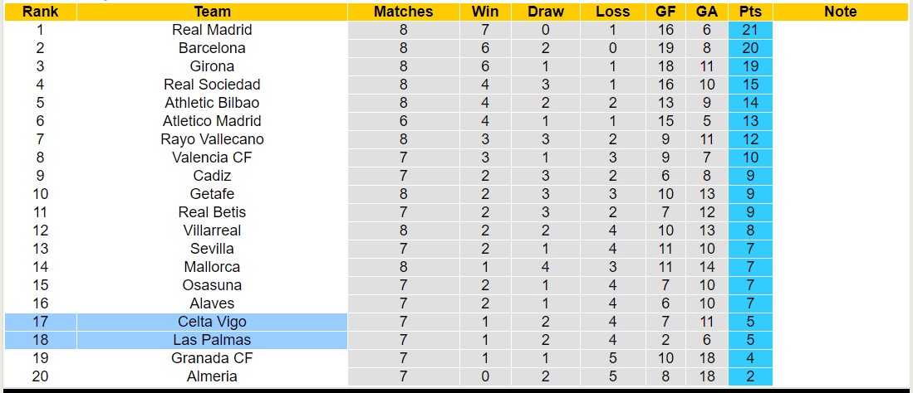Select the GA column header
This screenshot has width=913, height=393.
[x=707, y=12]
